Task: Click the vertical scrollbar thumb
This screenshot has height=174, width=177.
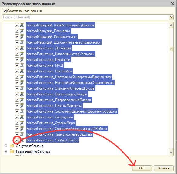Action: (x=171, y=49)
